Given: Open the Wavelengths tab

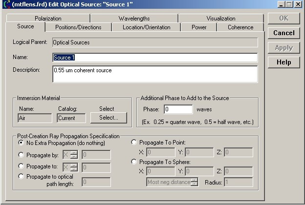Looking at the screenshot, I should click(x=134, y=19).
